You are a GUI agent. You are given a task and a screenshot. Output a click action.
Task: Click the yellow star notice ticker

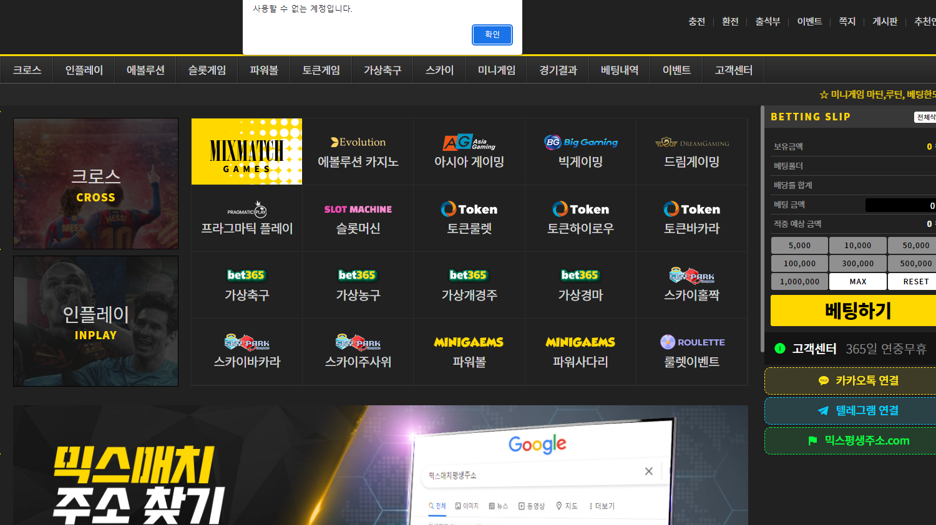click(877, 95)
